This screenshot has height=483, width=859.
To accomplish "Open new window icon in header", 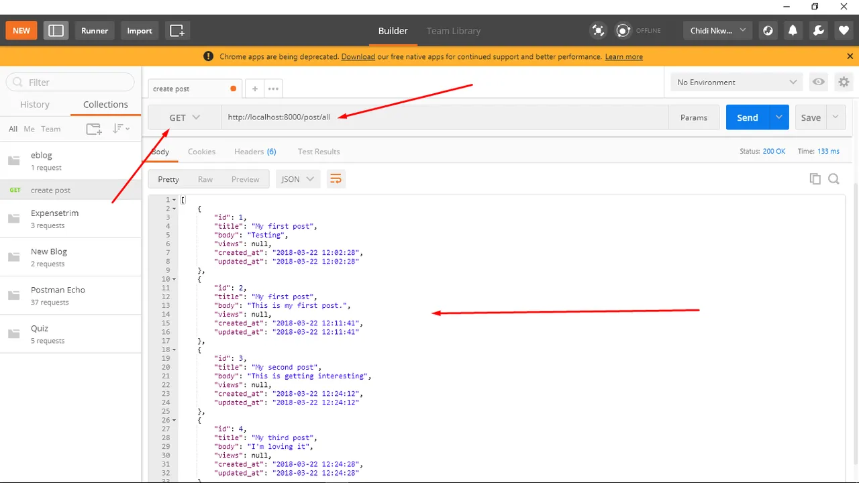I will point(177,31).
